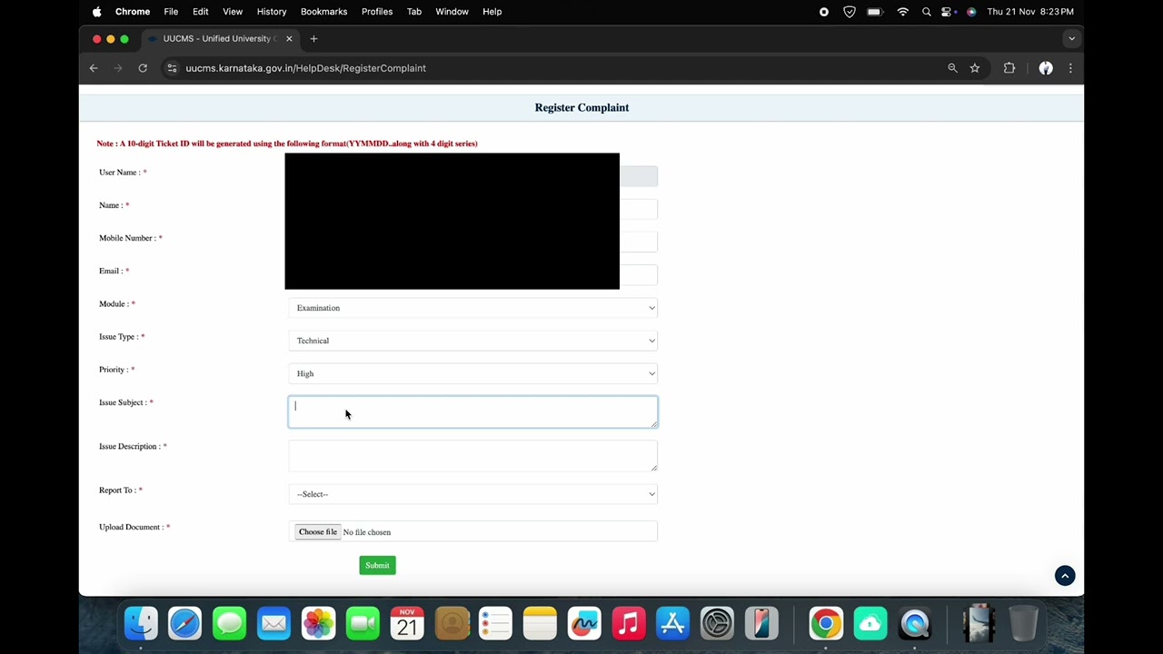Open Trash in the Dock
The height and width of the screenshot is (654, 1163).
(1023, 624)
